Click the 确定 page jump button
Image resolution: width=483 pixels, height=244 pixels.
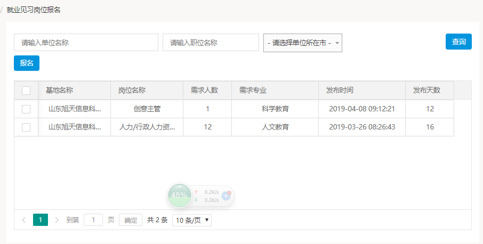pos(131,220)
